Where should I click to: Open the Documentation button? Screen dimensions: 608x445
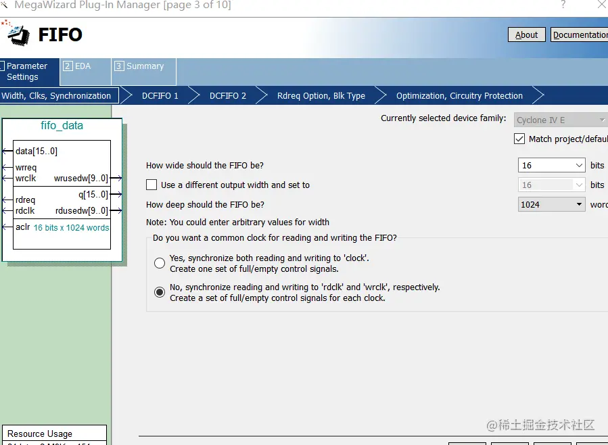[x=580, y=35]
